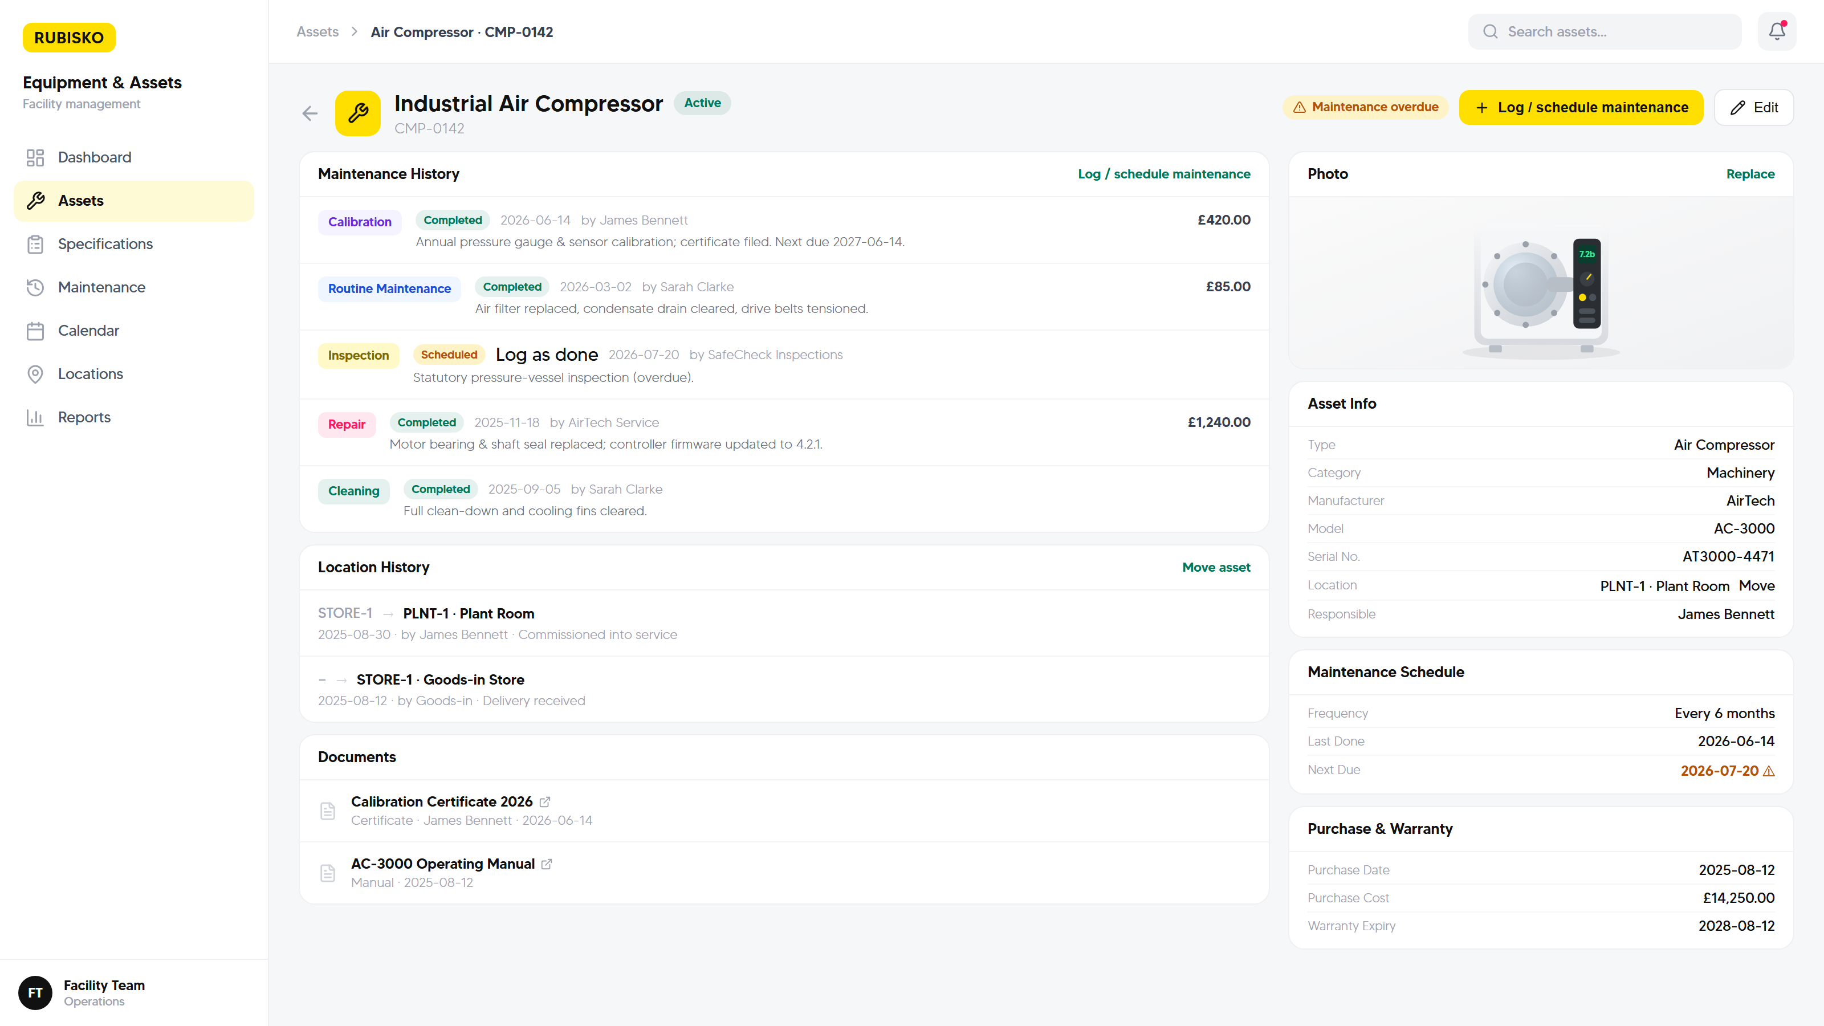This screenshot has height=1026, width=1824.
Task: Click the Edit button
Action: pos(1754,108)
